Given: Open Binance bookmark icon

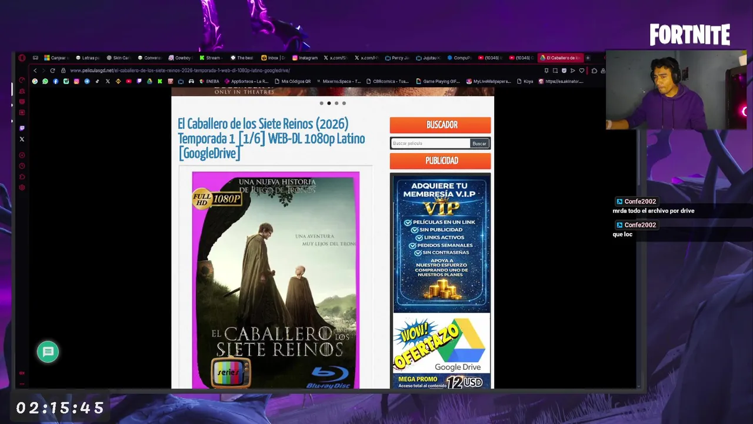Looking at the screenshot, I should 118,81.
